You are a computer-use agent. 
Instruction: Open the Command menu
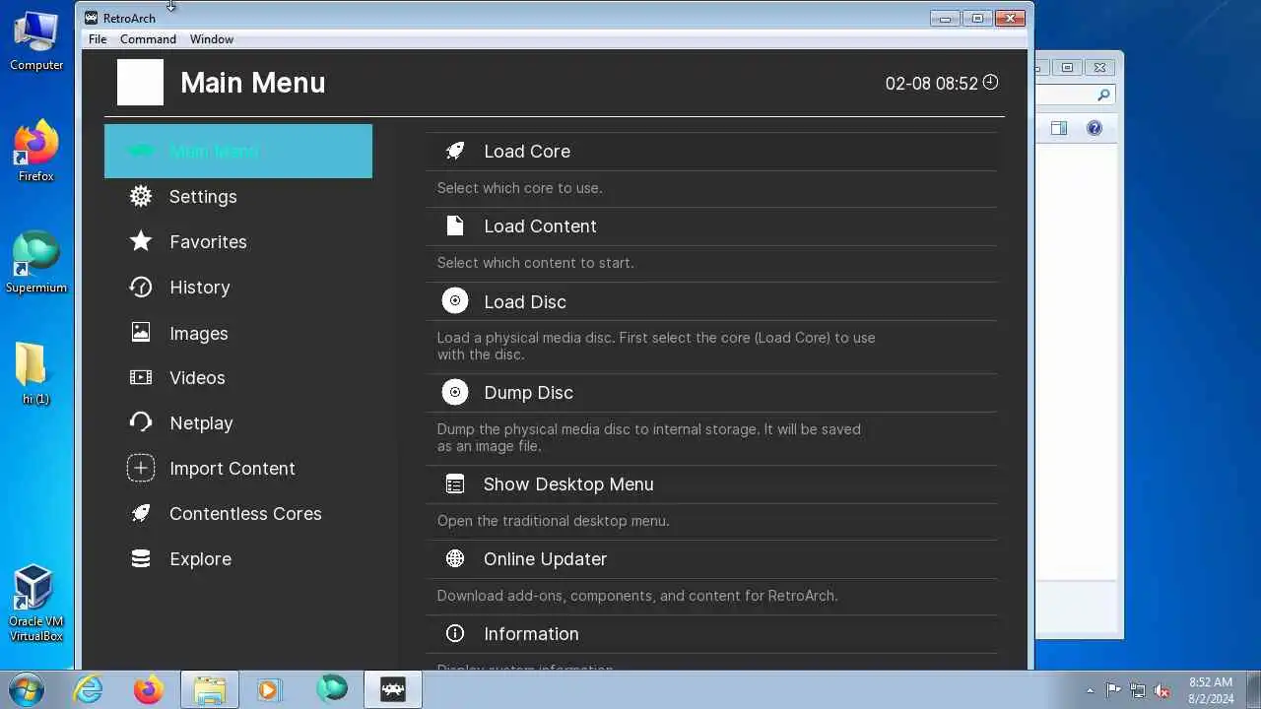(x=148, y=39)
